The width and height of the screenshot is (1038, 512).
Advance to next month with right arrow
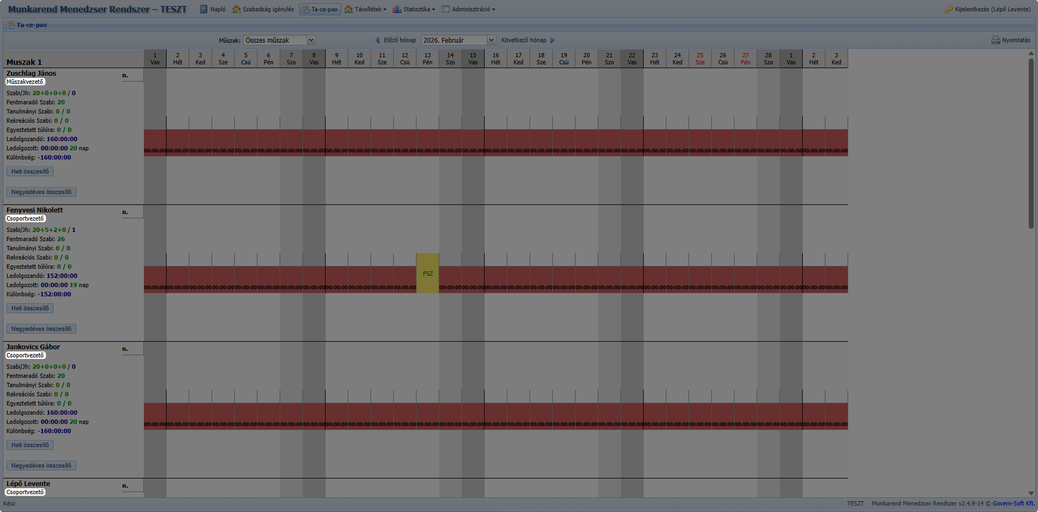coord(552,40)
